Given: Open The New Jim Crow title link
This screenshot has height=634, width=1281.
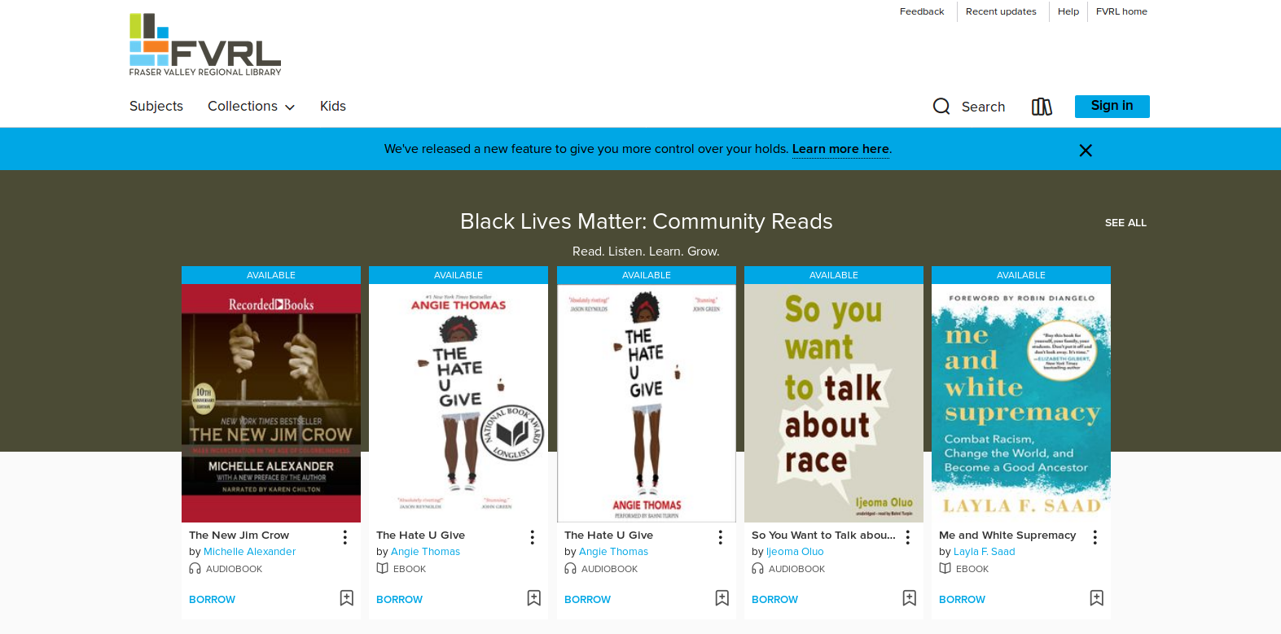Looking at the screenshot, I should point(239,536).
